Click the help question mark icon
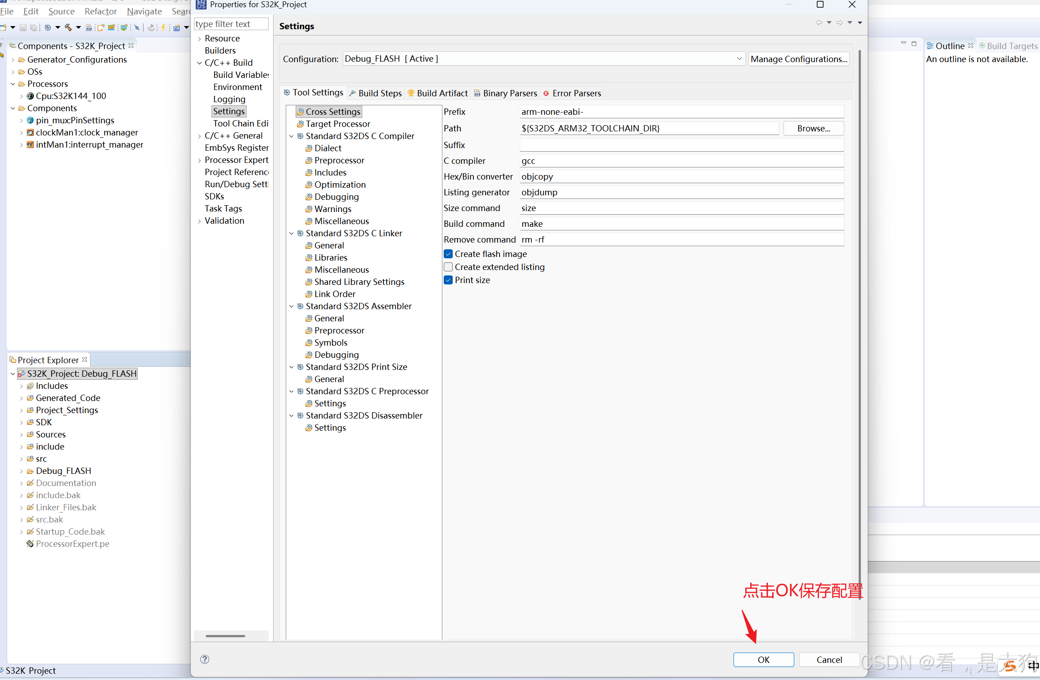1040x680 pixels. [x=205, y=659]
